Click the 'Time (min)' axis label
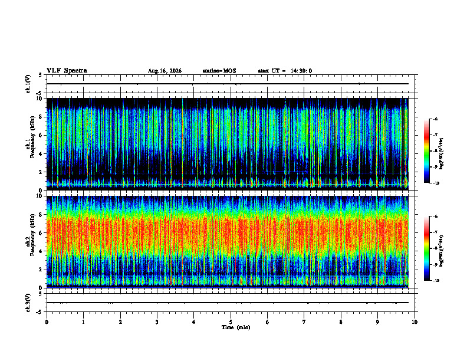 click(x=236, y=327)
